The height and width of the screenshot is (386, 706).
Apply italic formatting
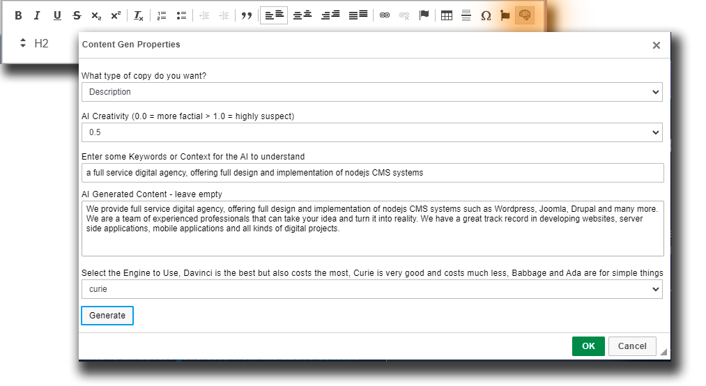click(x=37, y=15)
